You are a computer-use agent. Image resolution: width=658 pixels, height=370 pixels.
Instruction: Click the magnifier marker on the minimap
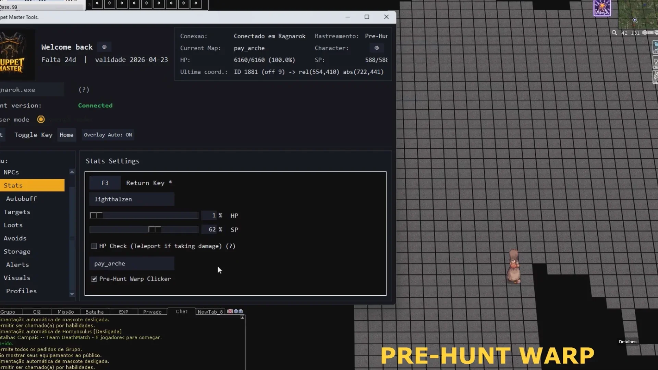(x=635, y=20)
